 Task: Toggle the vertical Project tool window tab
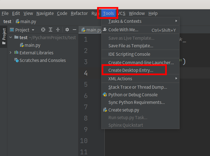pos(4,37)
